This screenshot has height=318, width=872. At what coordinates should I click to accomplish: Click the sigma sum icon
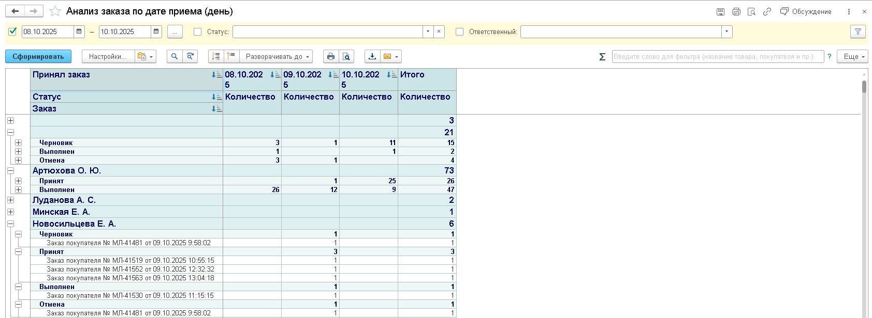coord(602,57)
